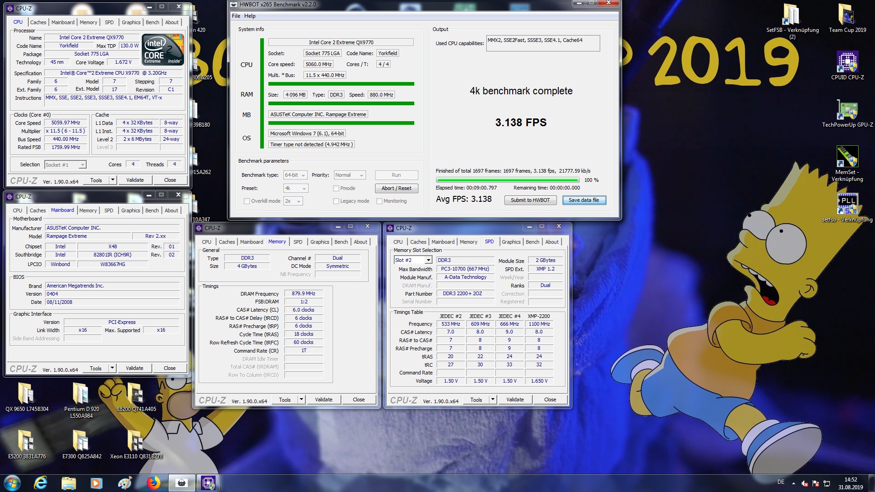Open MemSet shortcut desktop icon
875x492 pixels.
(x=847, y=163)
